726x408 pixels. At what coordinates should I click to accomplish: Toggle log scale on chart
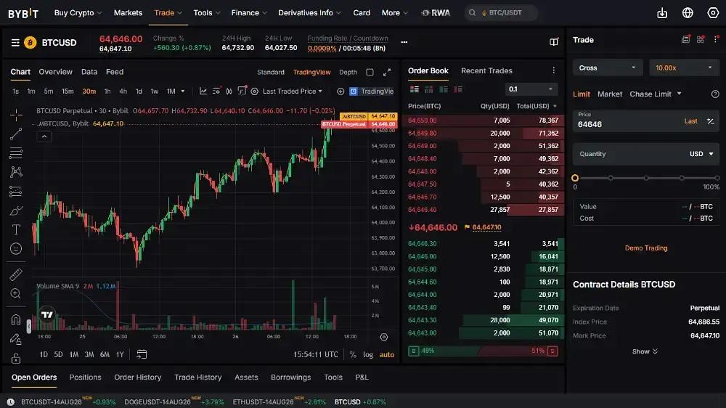pos(368,354)
